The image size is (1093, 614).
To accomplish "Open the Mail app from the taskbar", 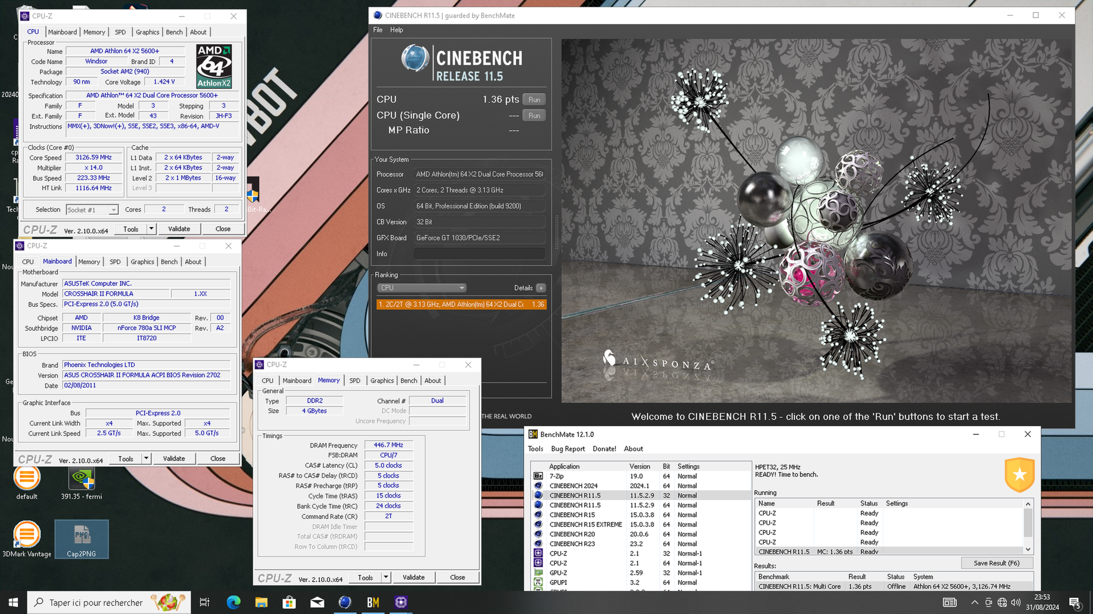I will (317, 602).
